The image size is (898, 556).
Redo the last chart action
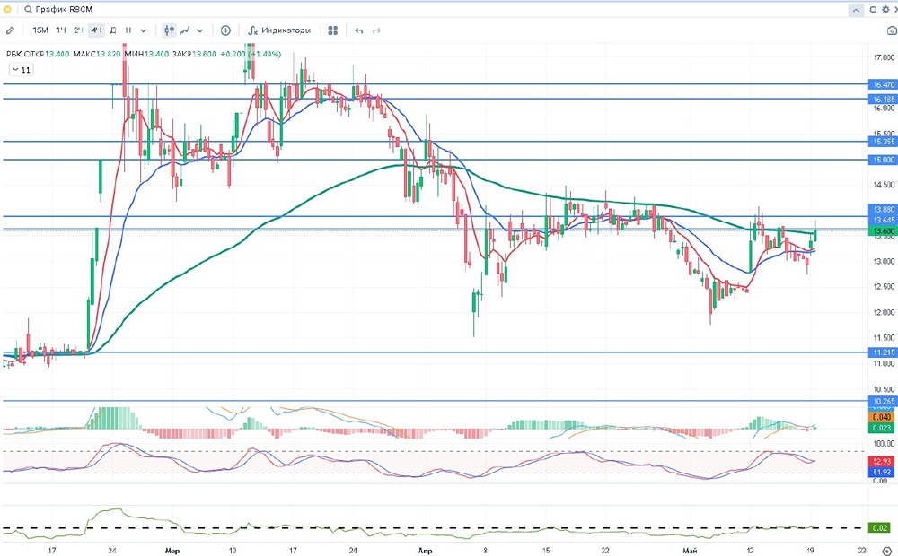click(376, 30)
